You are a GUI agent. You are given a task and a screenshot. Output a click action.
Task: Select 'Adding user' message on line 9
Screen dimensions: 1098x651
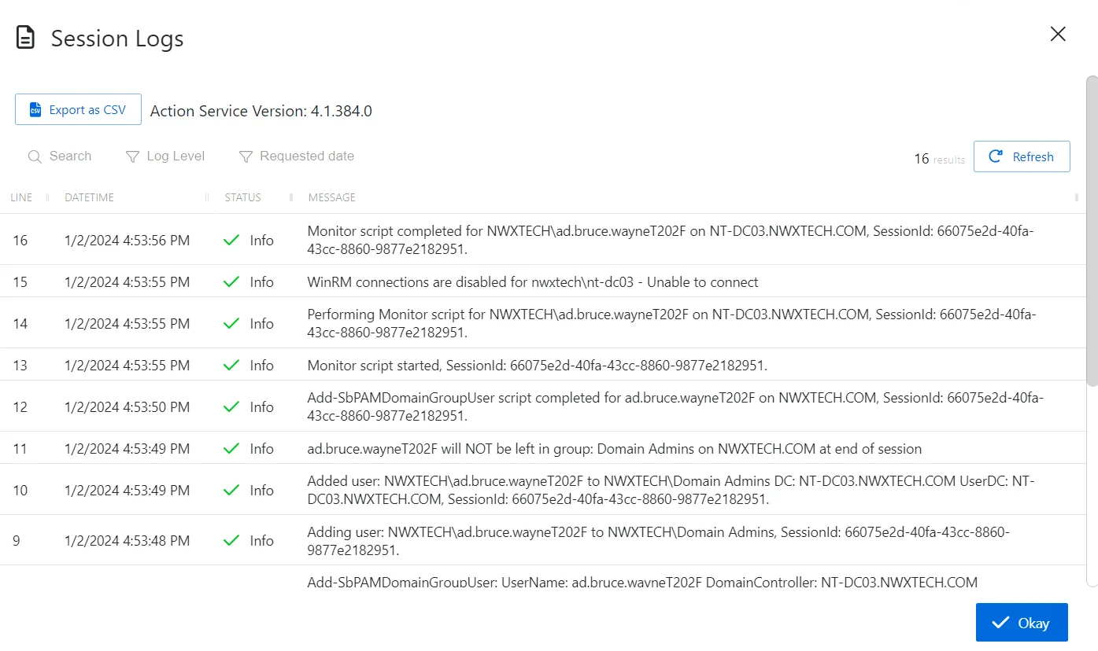(658, 540)
